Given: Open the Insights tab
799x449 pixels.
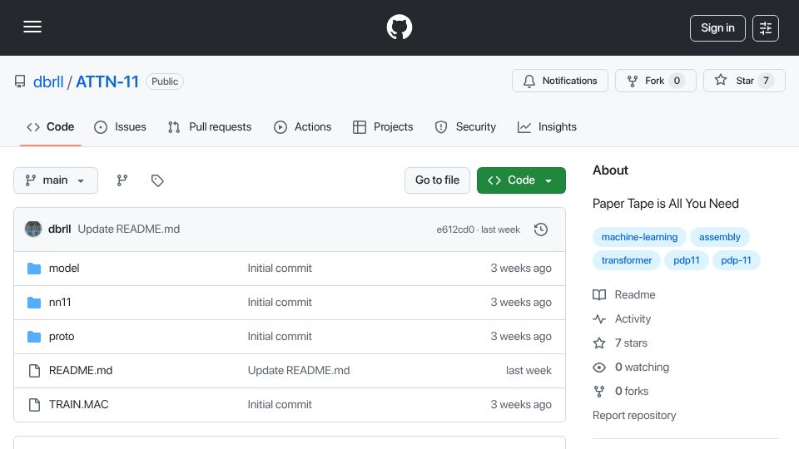Looking at the screenshot, I should [x=547, y=126].
